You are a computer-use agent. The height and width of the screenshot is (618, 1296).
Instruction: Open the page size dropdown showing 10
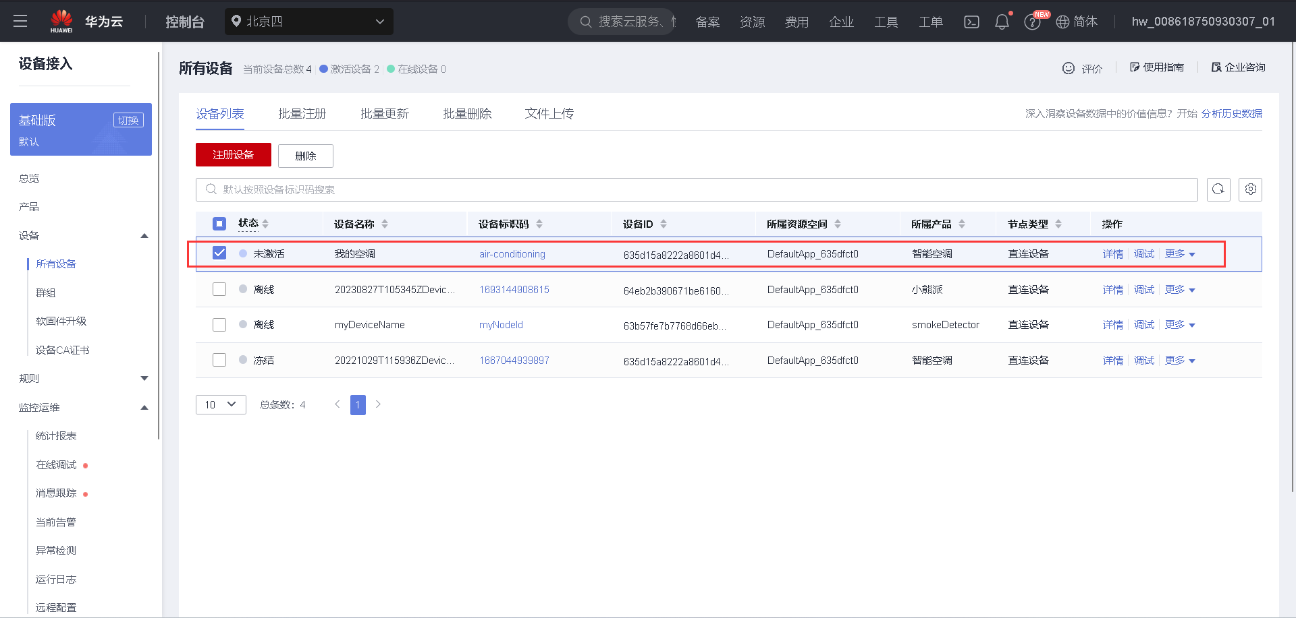[221, 404]
